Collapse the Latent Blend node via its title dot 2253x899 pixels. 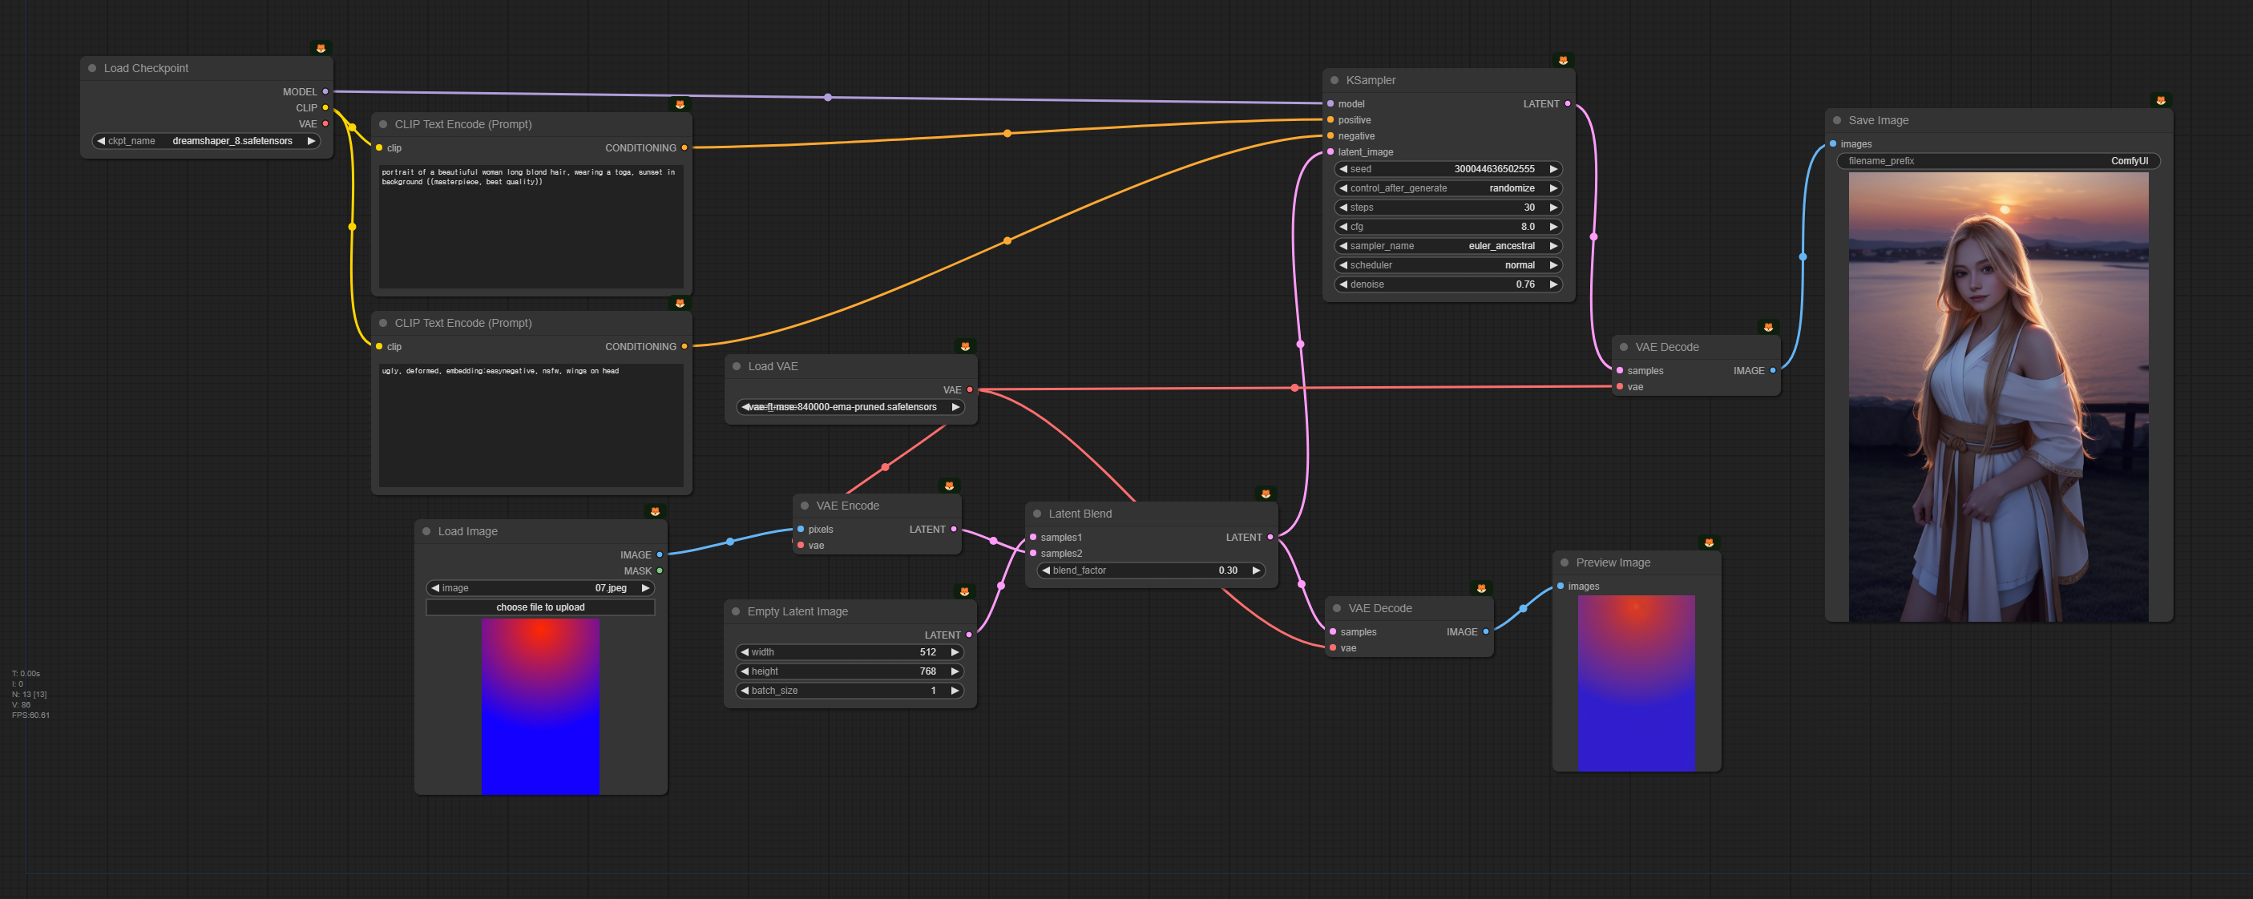click(x=1037, y=514)
